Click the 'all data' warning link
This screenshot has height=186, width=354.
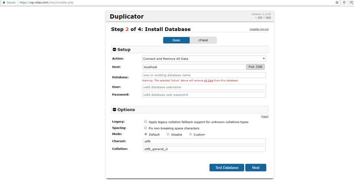point(209,81)
